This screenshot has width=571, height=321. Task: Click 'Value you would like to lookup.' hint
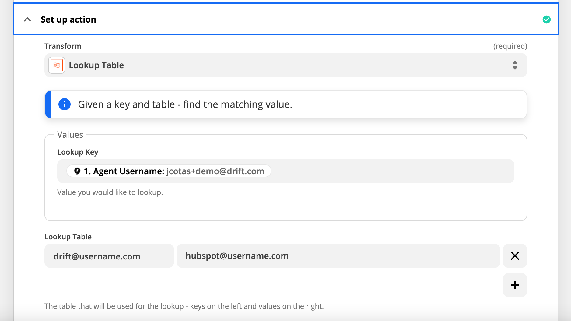pyautogui.click(x=110, y=192)
